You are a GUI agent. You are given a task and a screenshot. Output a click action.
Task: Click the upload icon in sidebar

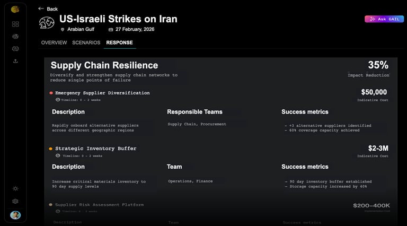pos(15,61)
